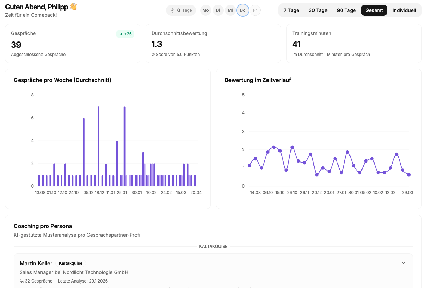Toggle the dashed Fr weekday circle
This screenshot has height=288, width=427.
pyautogui.click(x=255, y=10)
